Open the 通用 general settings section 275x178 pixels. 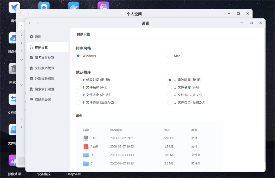[48, 37]
